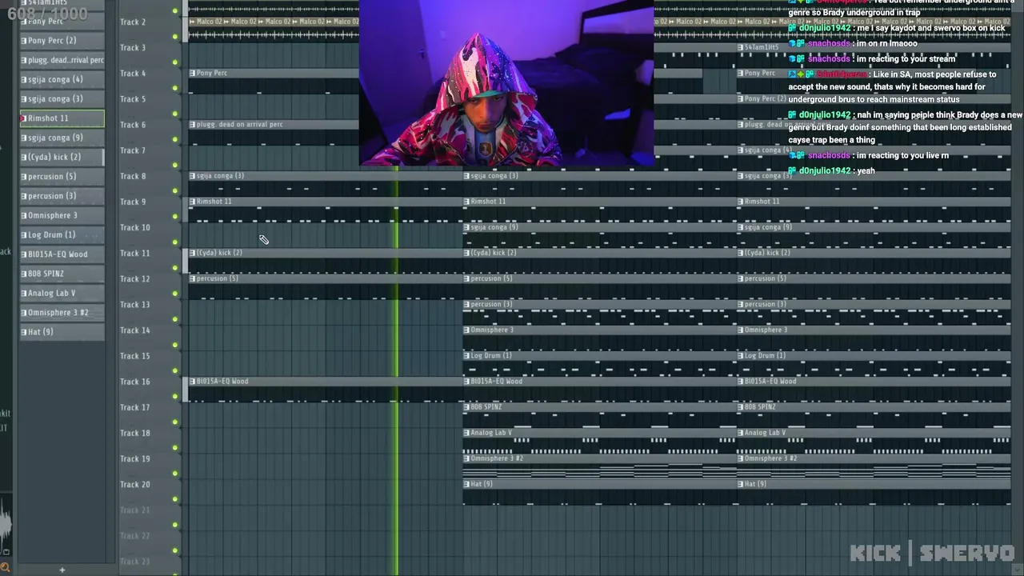Open clip menu icon of leftmost Hat (9) clip
Viewport: 1024px width, 576px height.
click(467, 484)
